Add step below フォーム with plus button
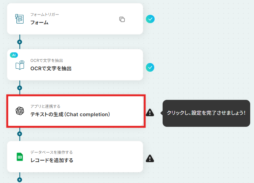This screenshot has height=183, width=254. pyautogui.click(x=19, y=42)
